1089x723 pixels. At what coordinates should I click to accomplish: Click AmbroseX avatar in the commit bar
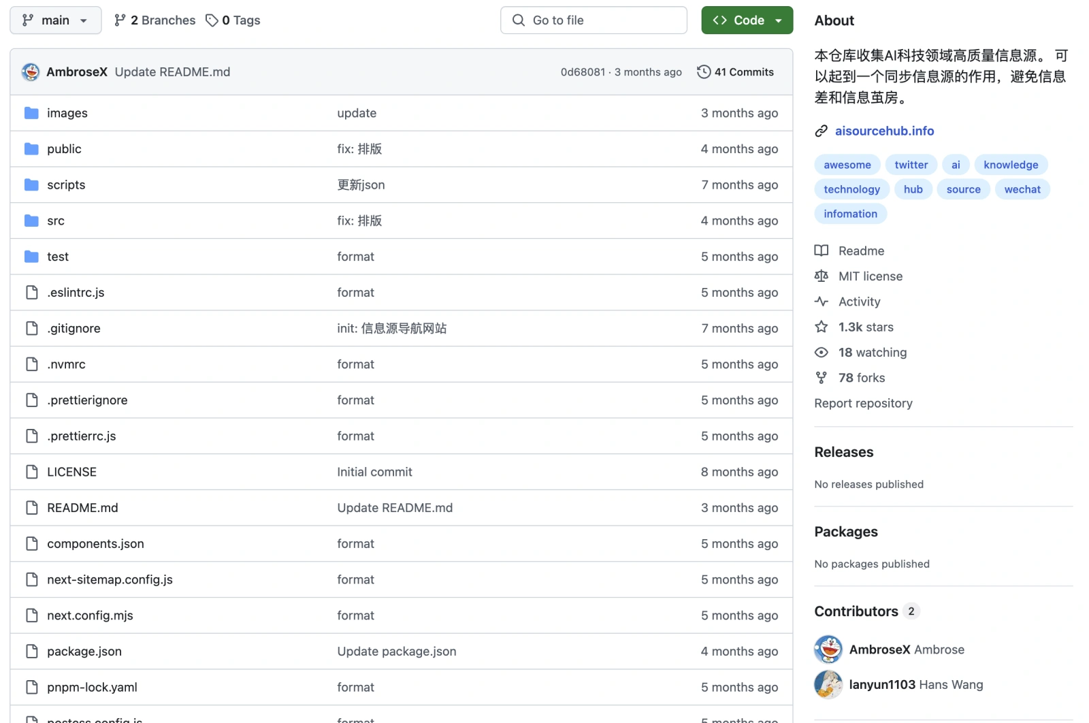[x=31, y=72]
